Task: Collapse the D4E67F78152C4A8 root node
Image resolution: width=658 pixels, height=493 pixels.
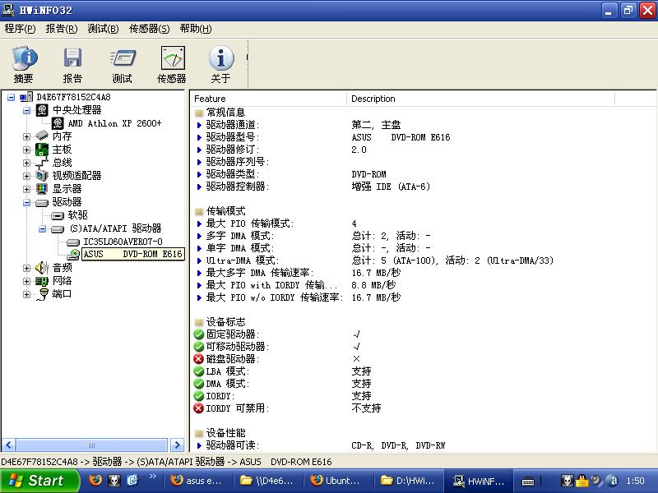Action: (12, 98)
